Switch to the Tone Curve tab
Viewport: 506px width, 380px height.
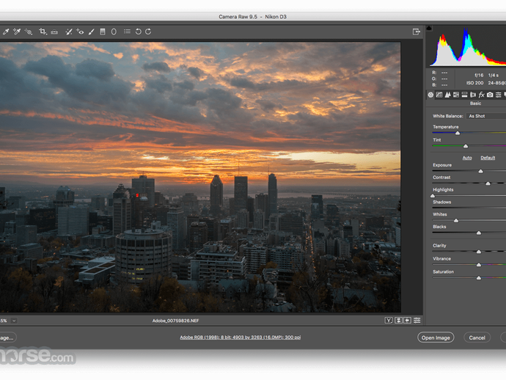[x=439, y=95]
